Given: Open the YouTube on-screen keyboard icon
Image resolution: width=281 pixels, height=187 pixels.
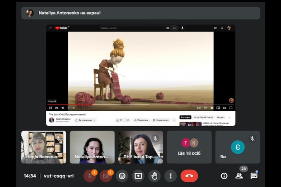Looking at the screenshot, I should (x=168, y=28).
